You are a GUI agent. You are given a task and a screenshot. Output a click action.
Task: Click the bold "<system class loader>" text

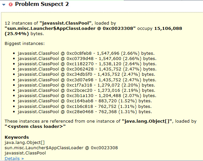click(x=35, y=127)
